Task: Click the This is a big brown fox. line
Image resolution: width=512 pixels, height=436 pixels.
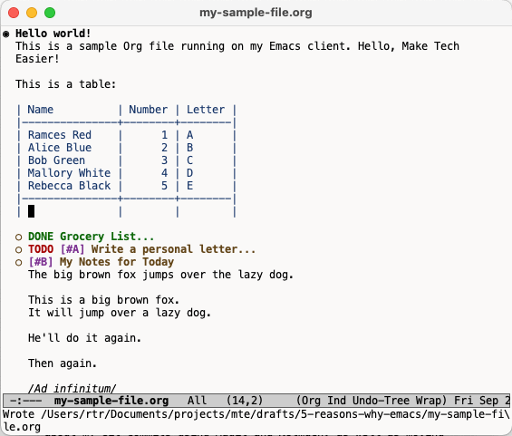Action: coord(103,300)
